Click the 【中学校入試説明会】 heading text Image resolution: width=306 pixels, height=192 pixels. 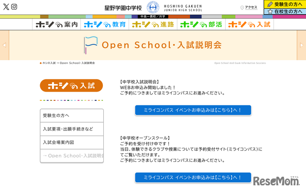coord(139,82)
